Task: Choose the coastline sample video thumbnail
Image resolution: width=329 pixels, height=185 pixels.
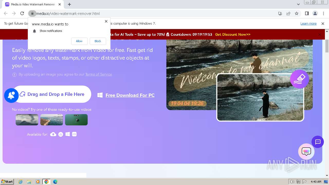Action: [x=52, y=120]
